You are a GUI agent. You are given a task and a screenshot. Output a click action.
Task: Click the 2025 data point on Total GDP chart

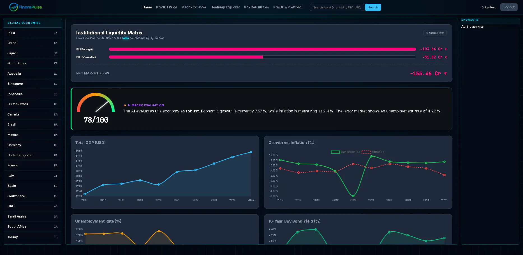click(x=251, y=152)
